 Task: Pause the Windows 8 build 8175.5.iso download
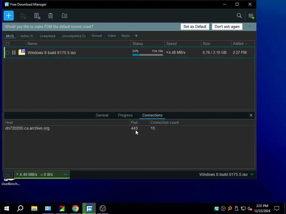[x=14, y=53]
